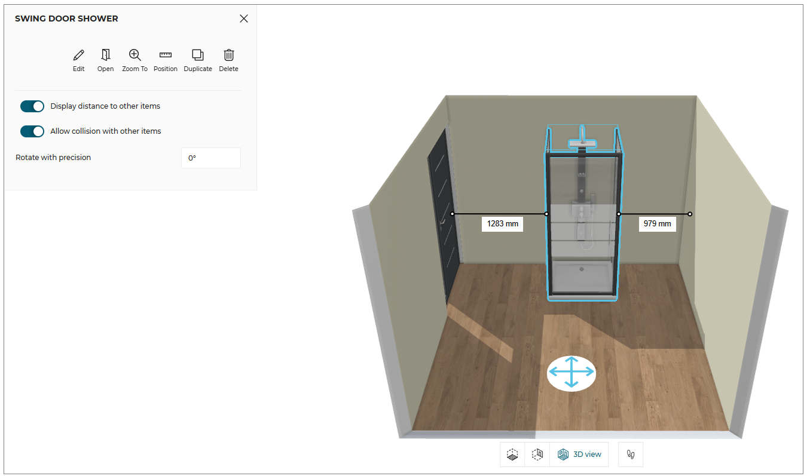Image resolution: width=807 pixels, height=476 pixels.
Task: Select the Edit tool in the shower panel
Action: coord(78,59)
